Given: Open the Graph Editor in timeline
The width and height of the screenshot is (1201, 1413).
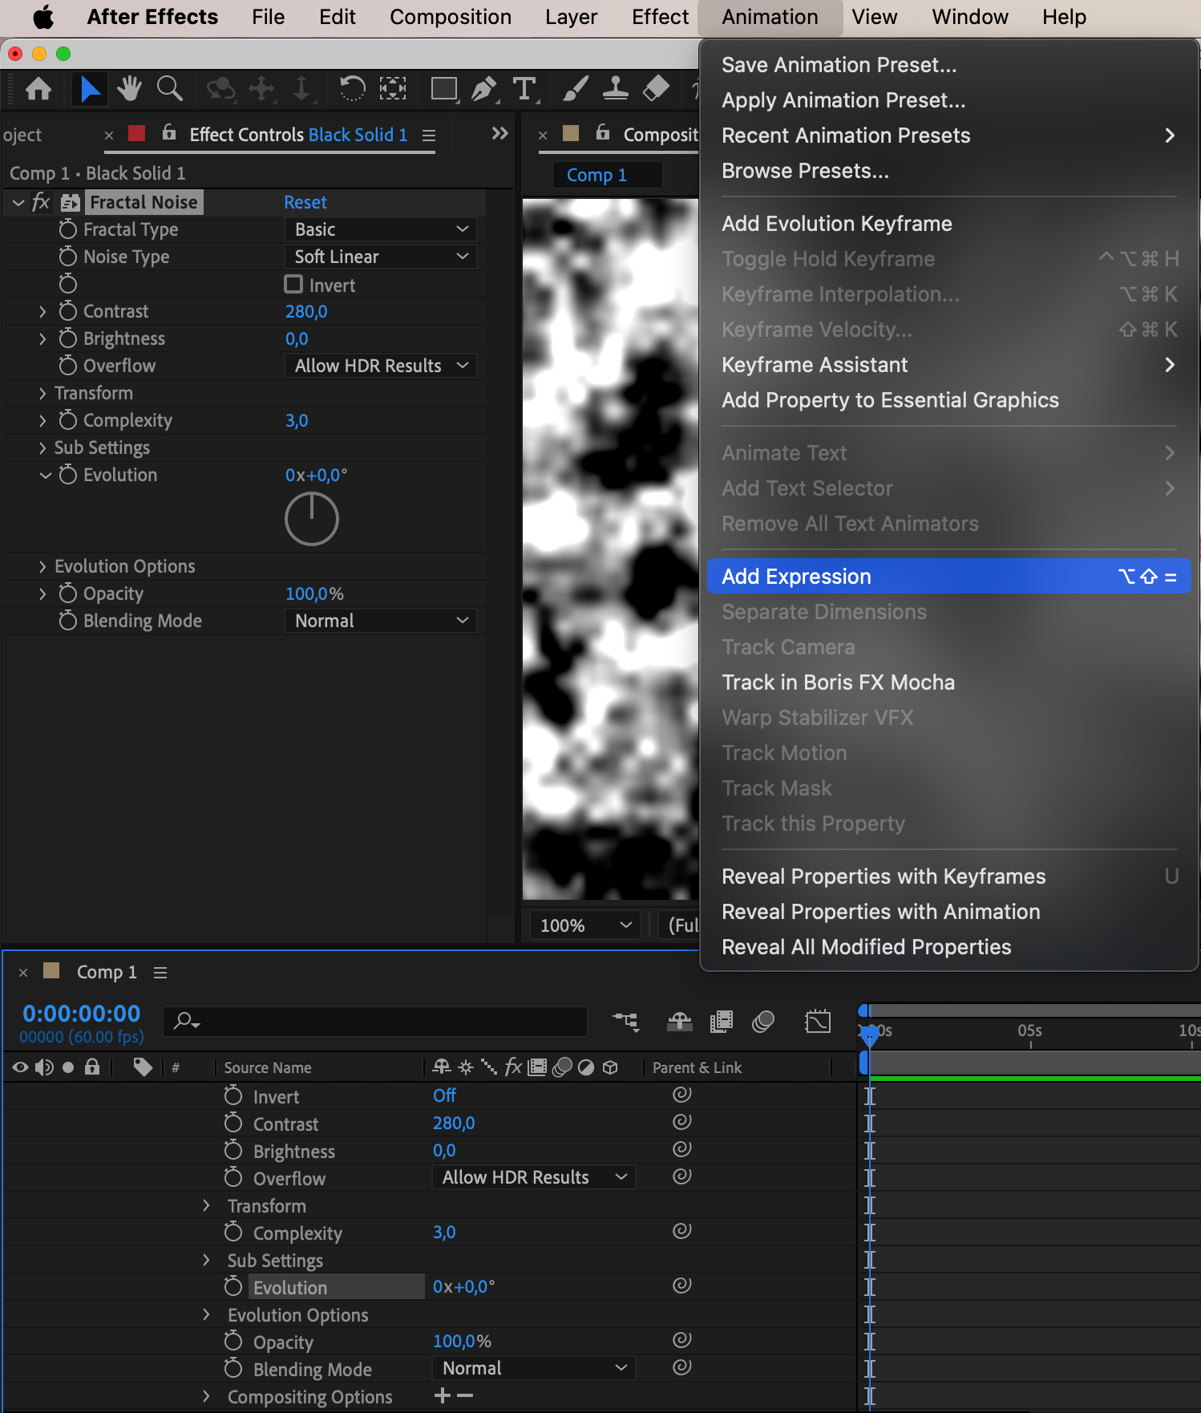Looking at the screenshot, I should click(818, 1021).
